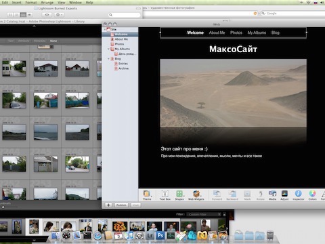The height and width of the screenshot is (244, 325).
Task: Adjust the Lightroom Thumbnails size slider
Action: (x=3, y=207)
